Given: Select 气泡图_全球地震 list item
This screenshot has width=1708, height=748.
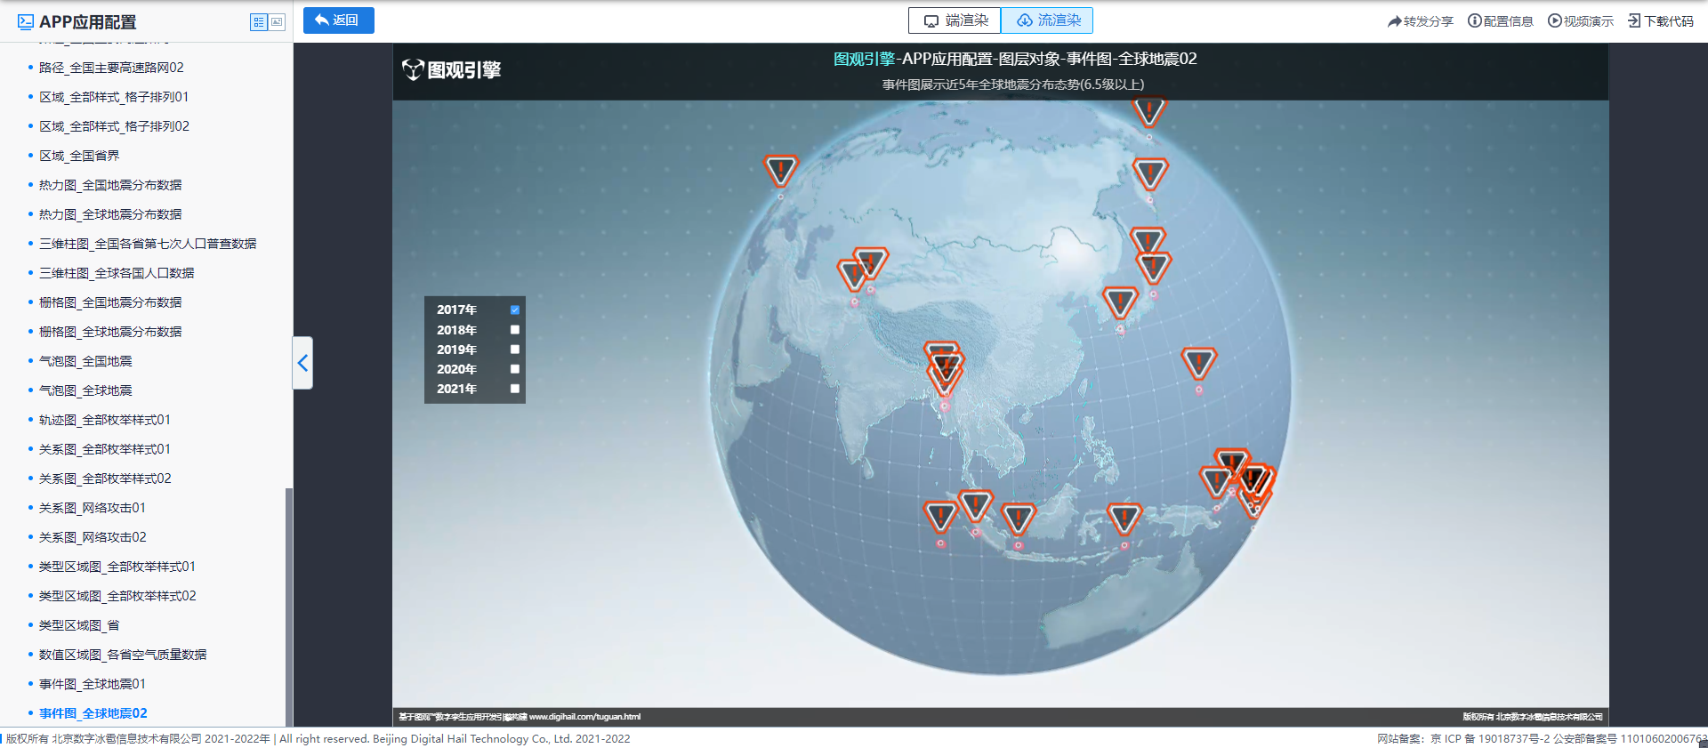Looking at the screenshot, I should 85,390.
